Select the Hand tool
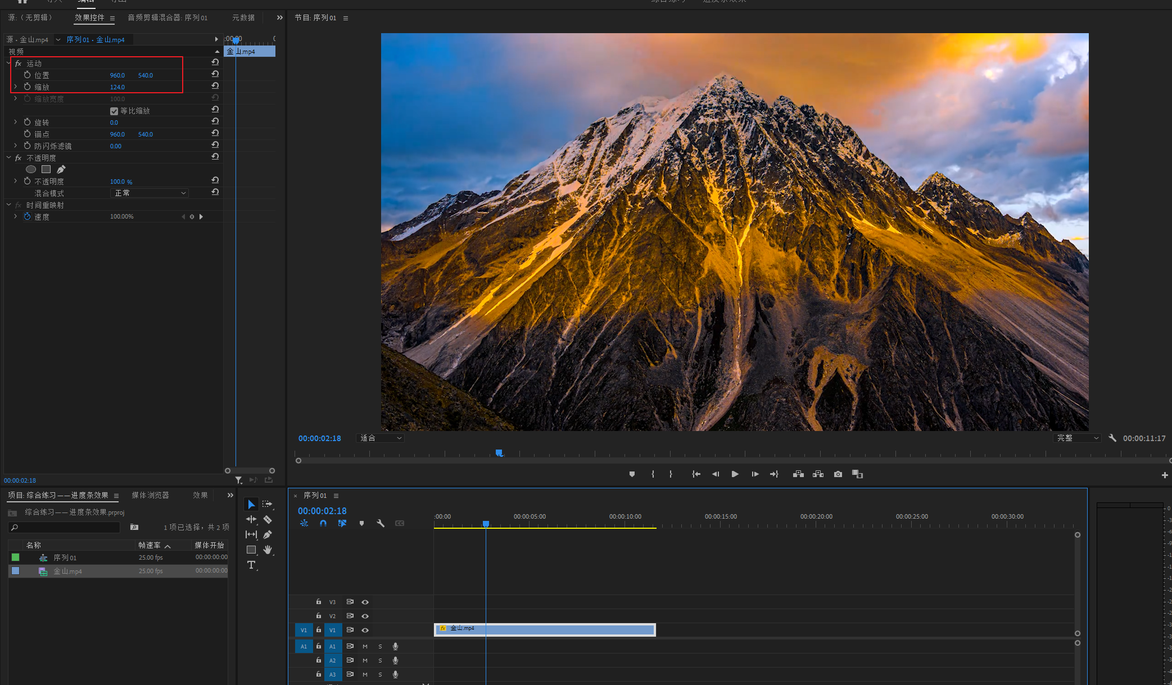The image size is (1172, 685). (268, 550)
